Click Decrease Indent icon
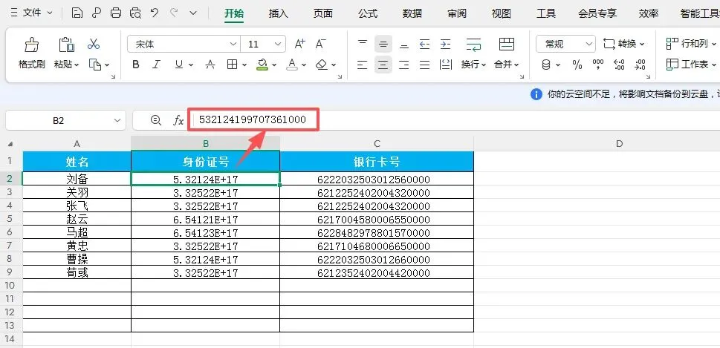The height and width of the screenshot is (348, 720). tap(425, 44)
